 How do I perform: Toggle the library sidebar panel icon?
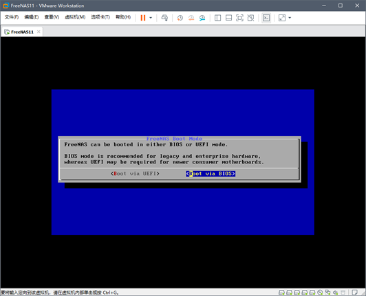[217, 18]
